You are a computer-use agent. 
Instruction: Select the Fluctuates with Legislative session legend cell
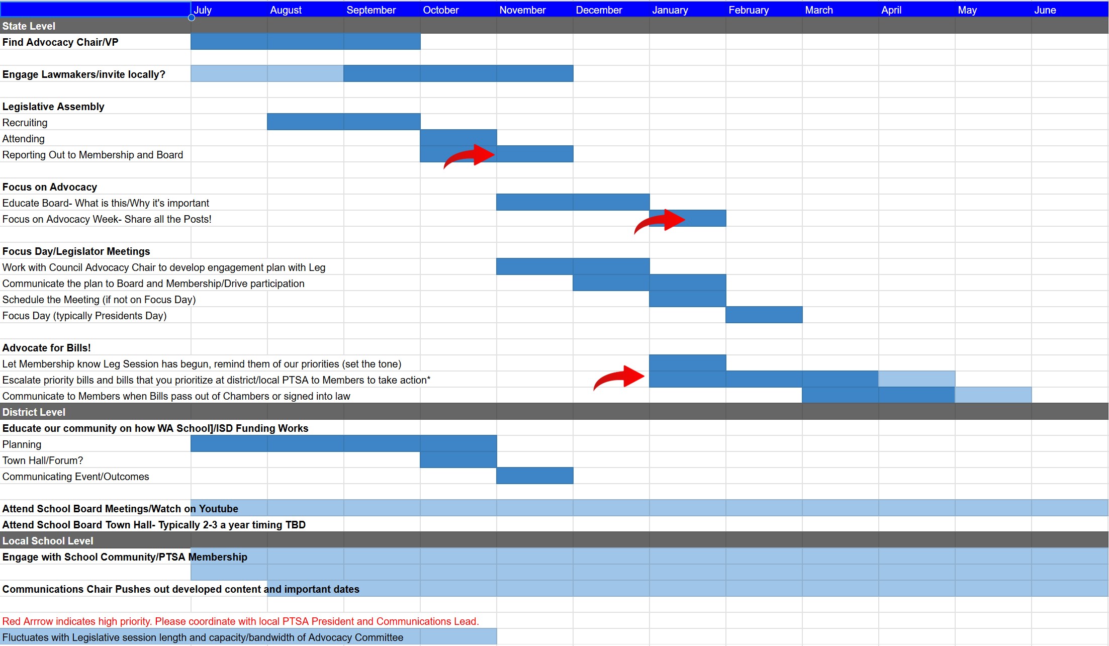[x=203, y=637]
